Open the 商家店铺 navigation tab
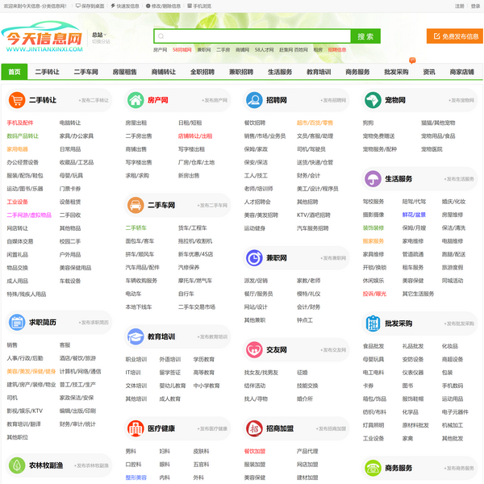The width and height of the screenshot is (484, 484). (x=461, y=72)
